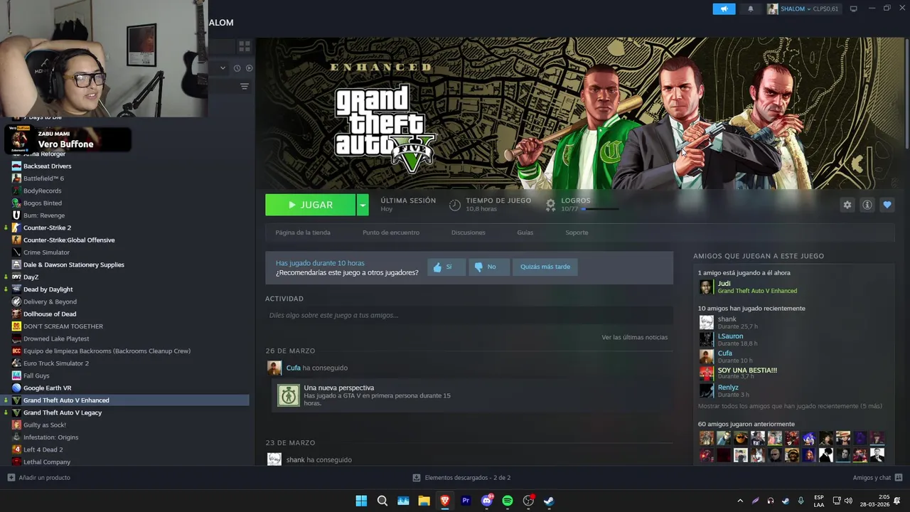The height and width of the screenshot is (512, 910).
Task: Switch to Big Picture mode icon
Action: pyautogui.click(x=854, y=9)
